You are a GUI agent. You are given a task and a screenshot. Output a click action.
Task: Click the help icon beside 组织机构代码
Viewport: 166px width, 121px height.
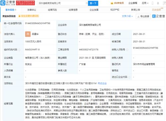tap(19, 50)
